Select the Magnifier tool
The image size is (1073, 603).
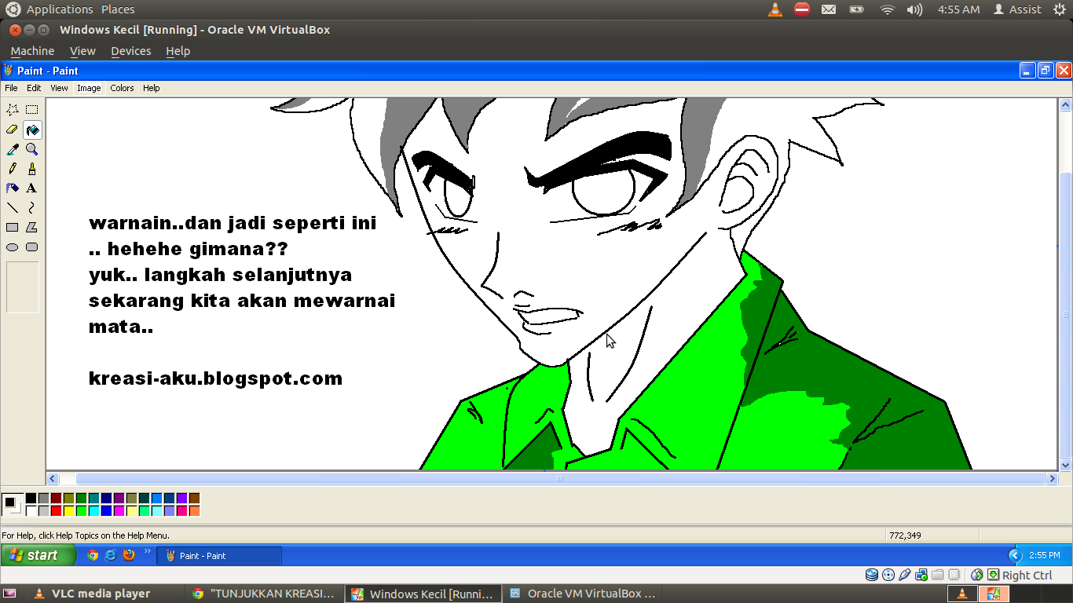coord(31,149)
